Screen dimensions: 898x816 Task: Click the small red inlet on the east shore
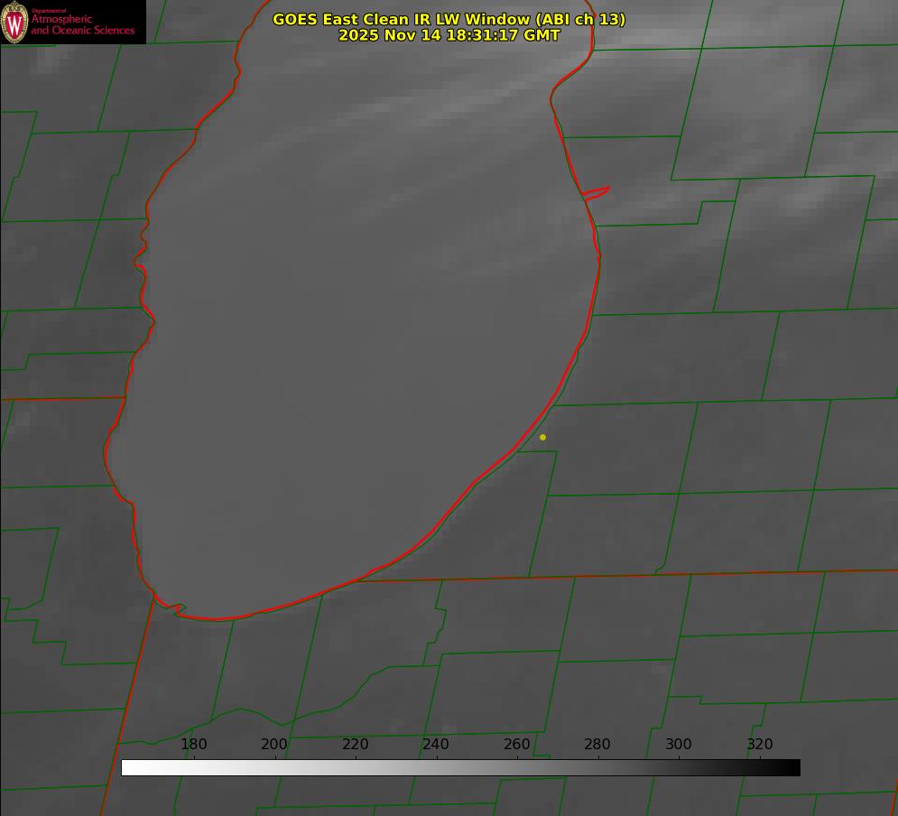[597, 192]
